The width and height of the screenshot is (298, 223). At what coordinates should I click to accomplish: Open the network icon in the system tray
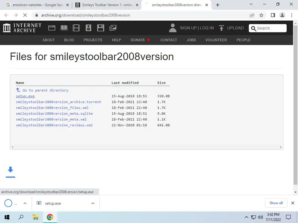[x=253, y=217]
